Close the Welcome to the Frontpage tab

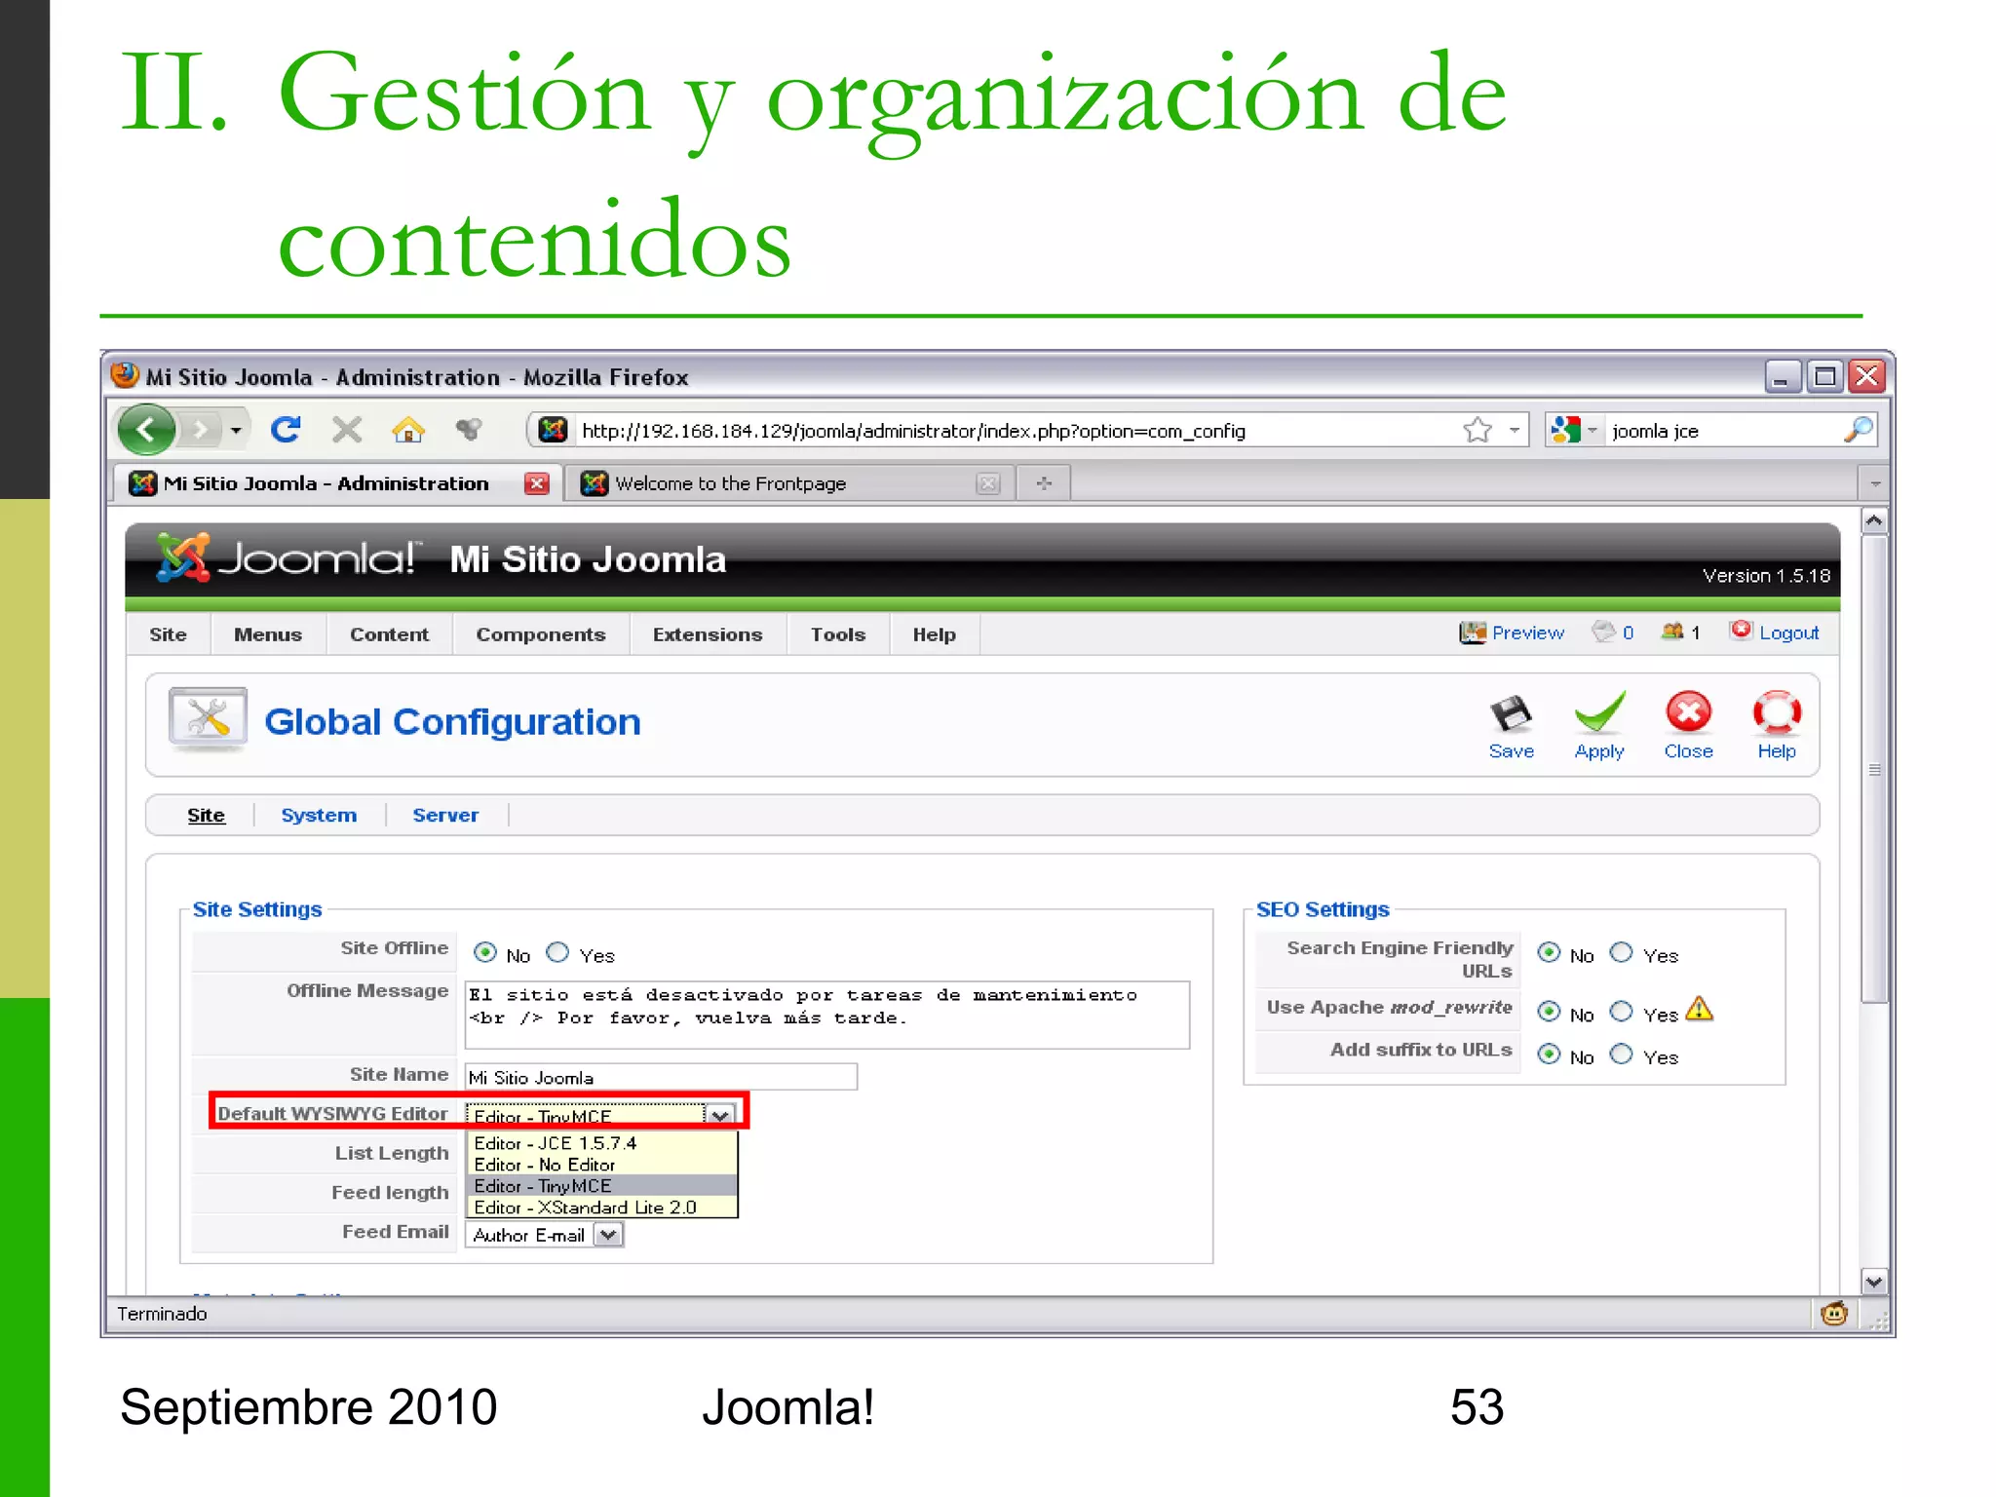click(x=988, y=483)
